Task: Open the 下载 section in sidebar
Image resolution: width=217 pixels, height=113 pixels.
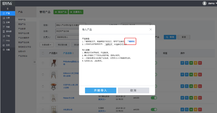Action: click(8, 36)
